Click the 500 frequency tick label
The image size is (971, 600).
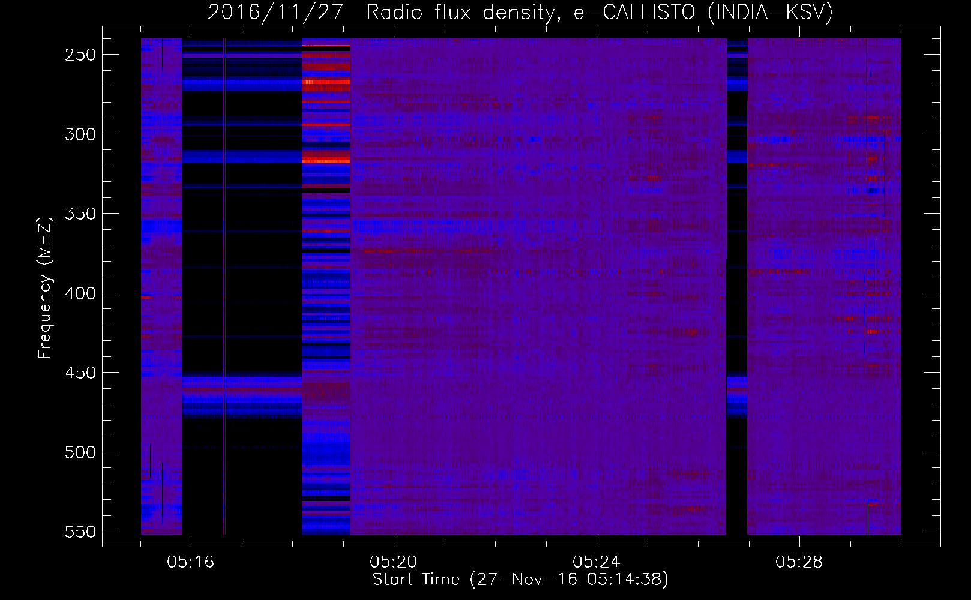pyautogui.click(x=80, y=452)
